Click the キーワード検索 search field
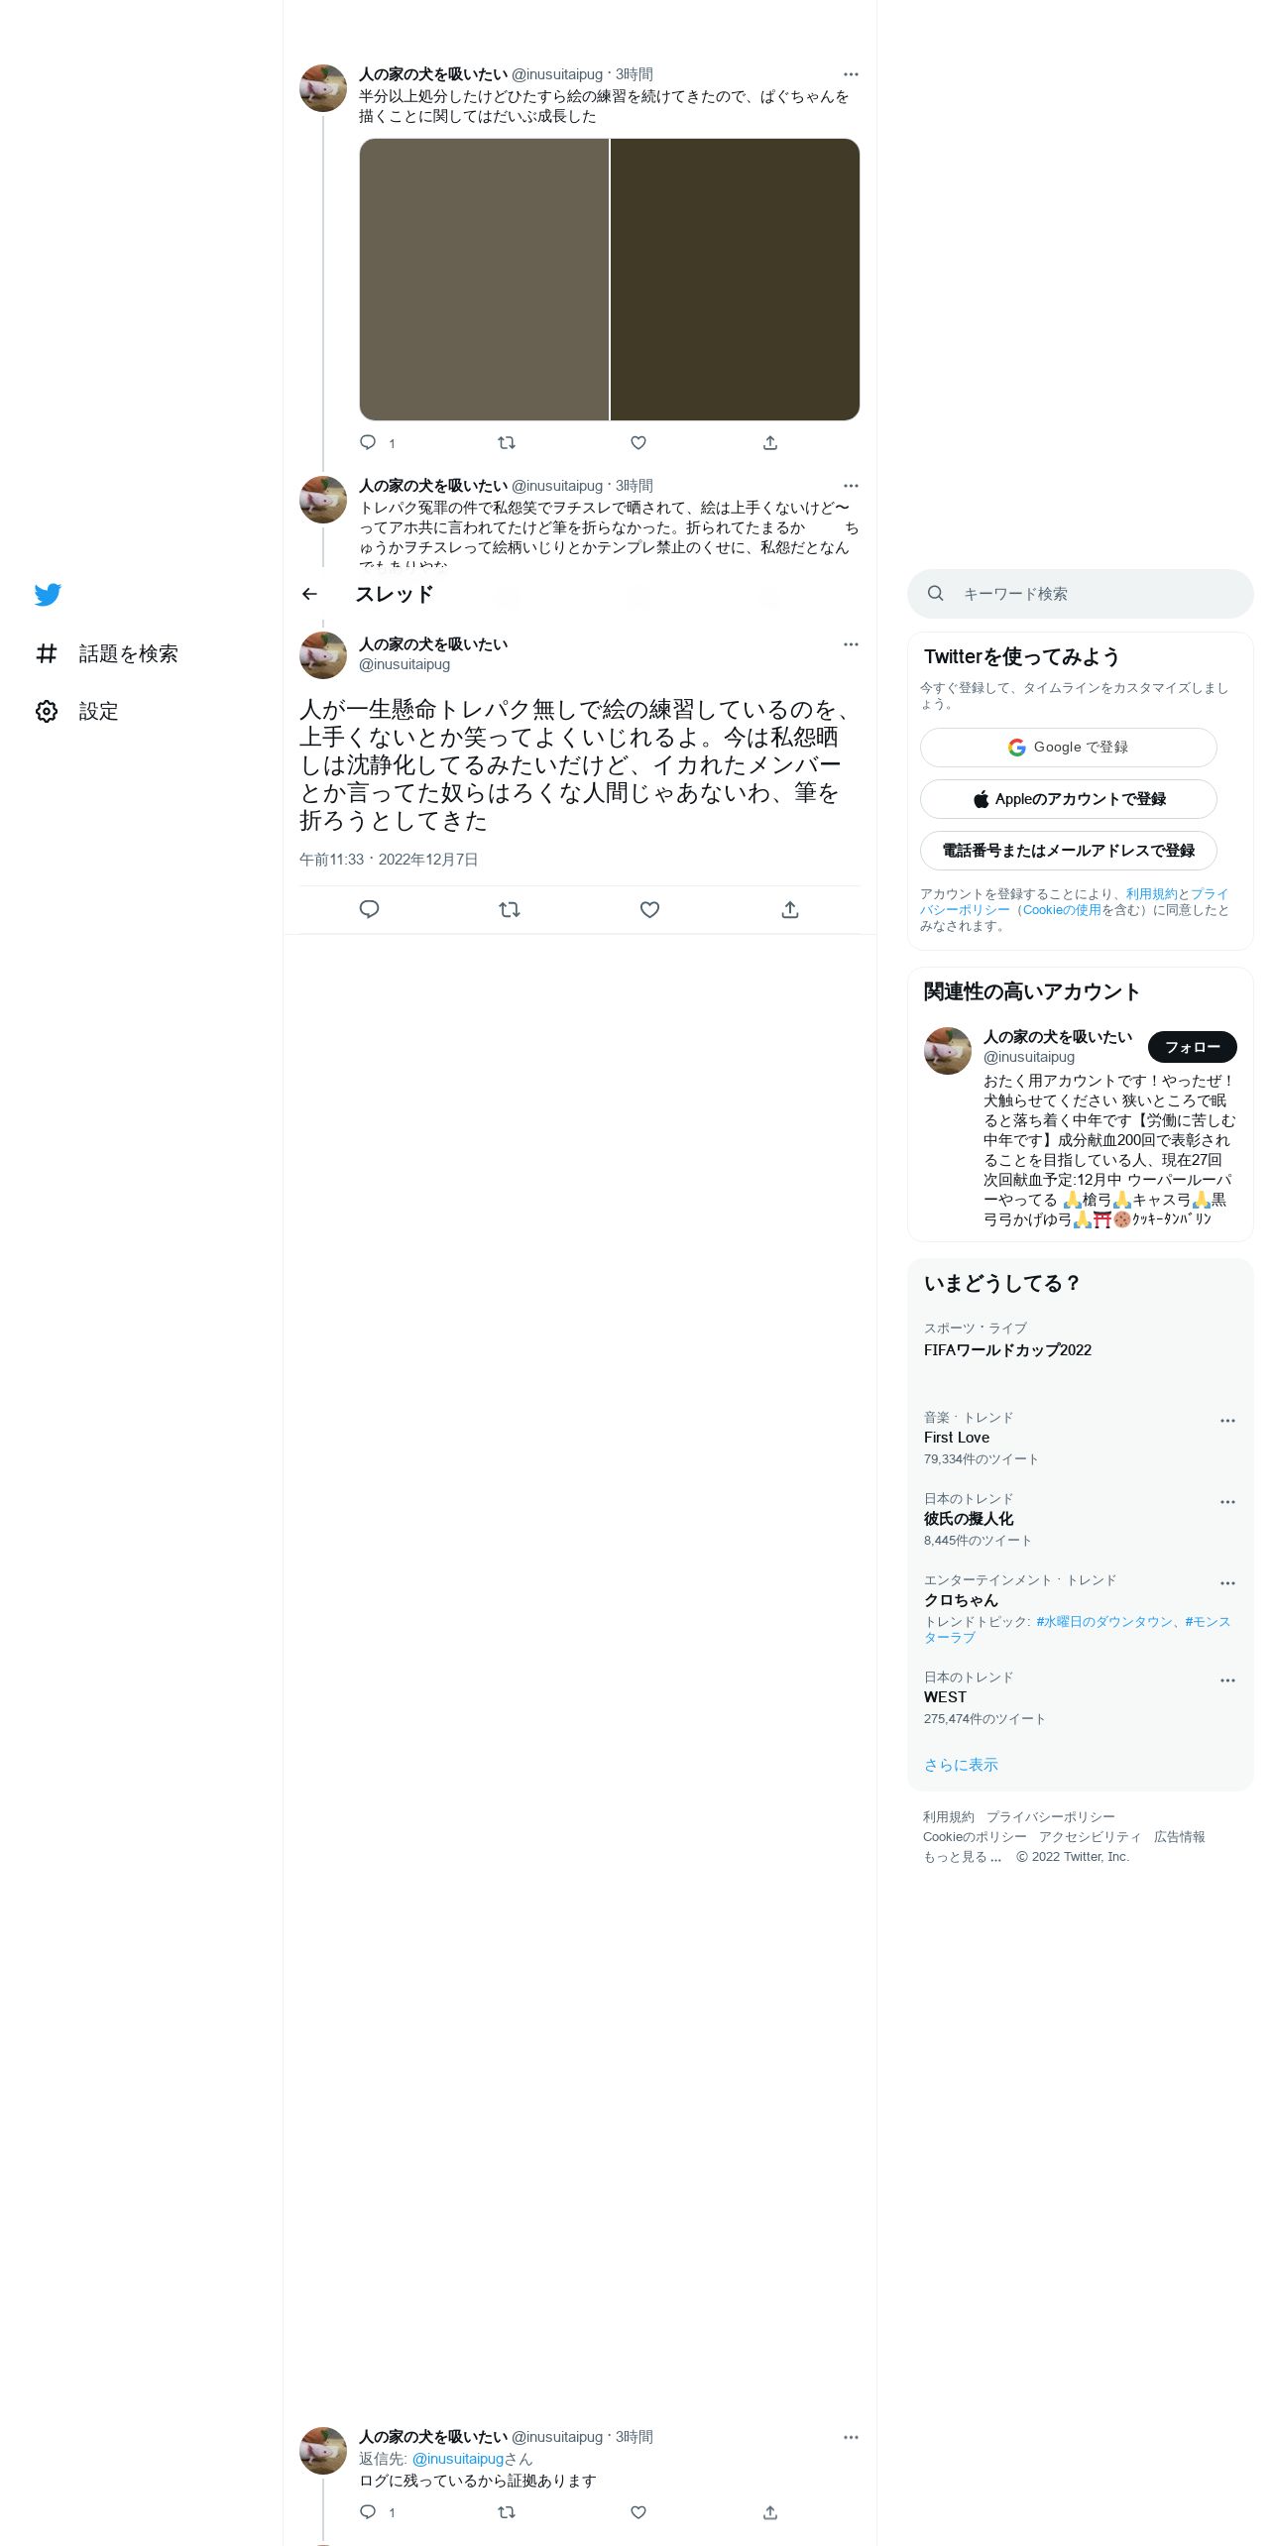The image size is (1273, 2546). (1081, 594)
